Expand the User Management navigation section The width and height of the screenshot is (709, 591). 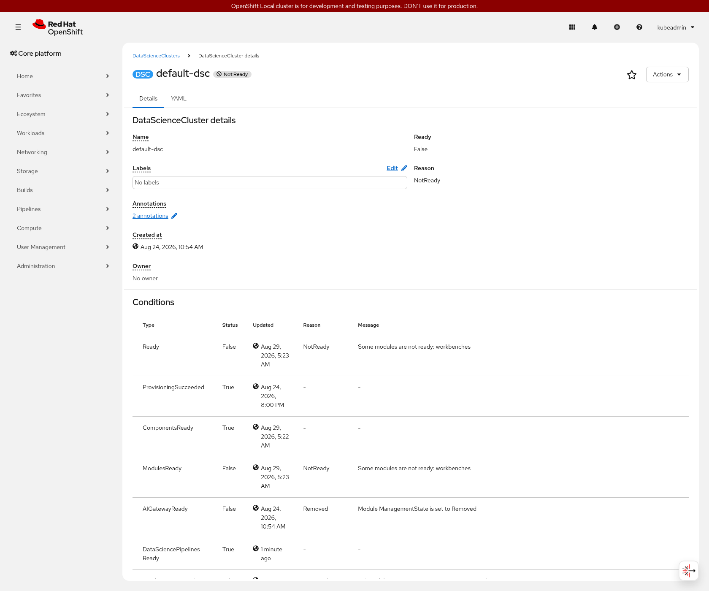coord(63,247)
